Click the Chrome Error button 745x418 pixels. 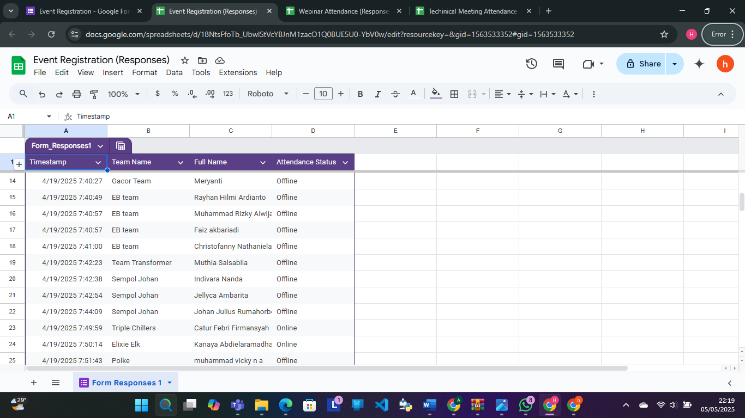tap(723, 34)
